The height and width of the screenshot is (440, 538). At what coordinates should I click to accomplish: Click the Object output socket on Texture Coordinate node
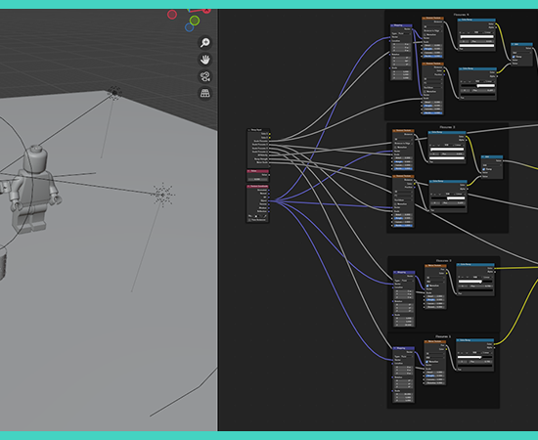coord(269,201)
